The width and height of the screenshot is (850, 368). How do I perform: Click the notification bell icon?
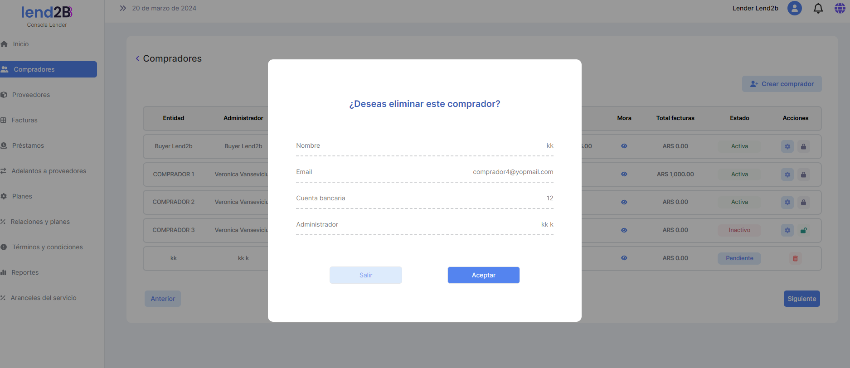click(x=818, y=8)
